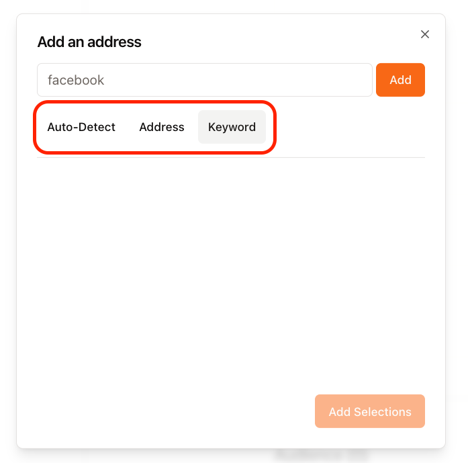
Task: Add the typed facebook entry
Action: coord(400,80)
